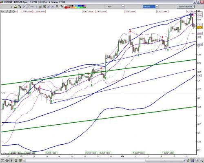Image resolution: width=204 pixels, height=163 pixels.
Task: Click the yellow alert bell toolbar icon
Action: tap(15, 7)
